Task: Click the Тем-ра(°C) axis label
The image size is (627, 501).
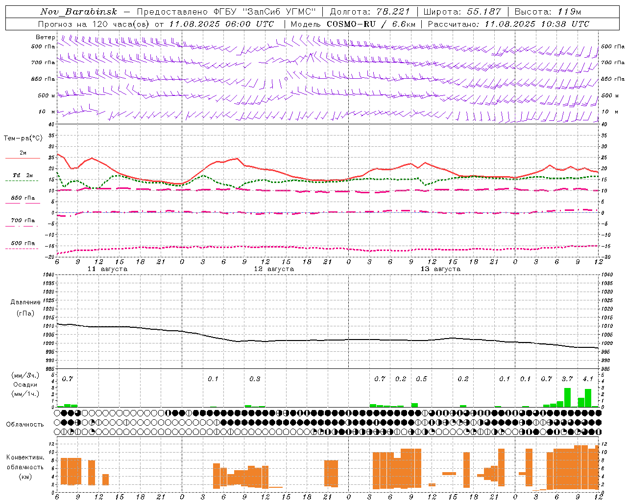Action: coord(23,138)
